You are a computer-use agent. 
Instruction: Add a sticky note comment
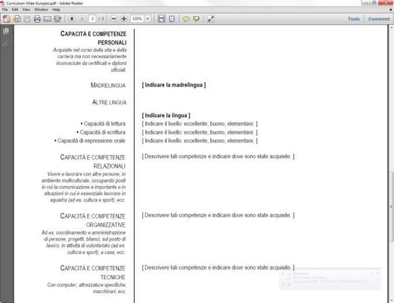click(186, 19)
